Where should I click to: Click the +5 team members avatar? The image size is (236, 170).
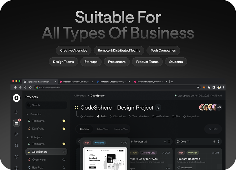219,108
